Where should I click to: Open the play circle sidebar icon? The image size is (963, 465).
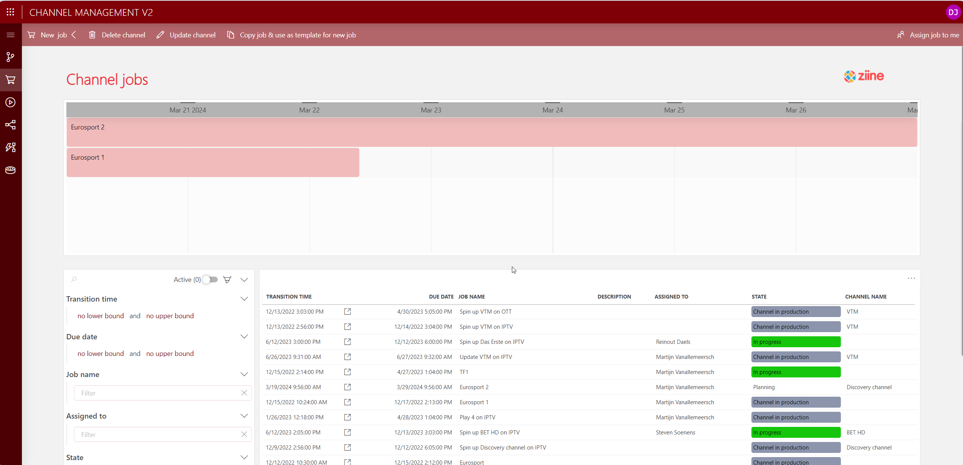pyautogui.click(x=11, y=102)
